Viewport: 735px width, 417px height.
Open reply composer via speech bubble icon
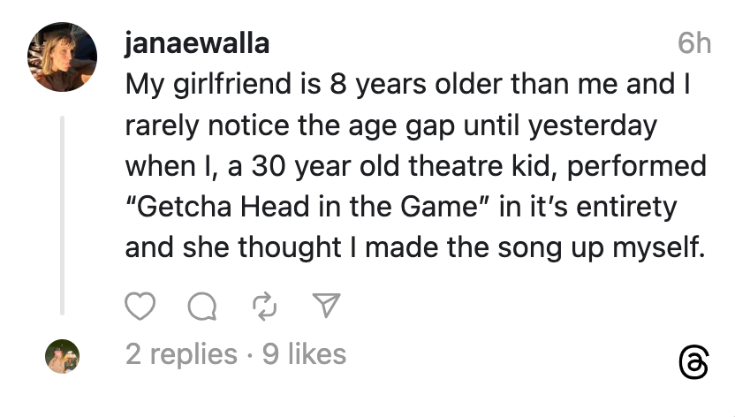pyautogui.click(x=202, y=306)
